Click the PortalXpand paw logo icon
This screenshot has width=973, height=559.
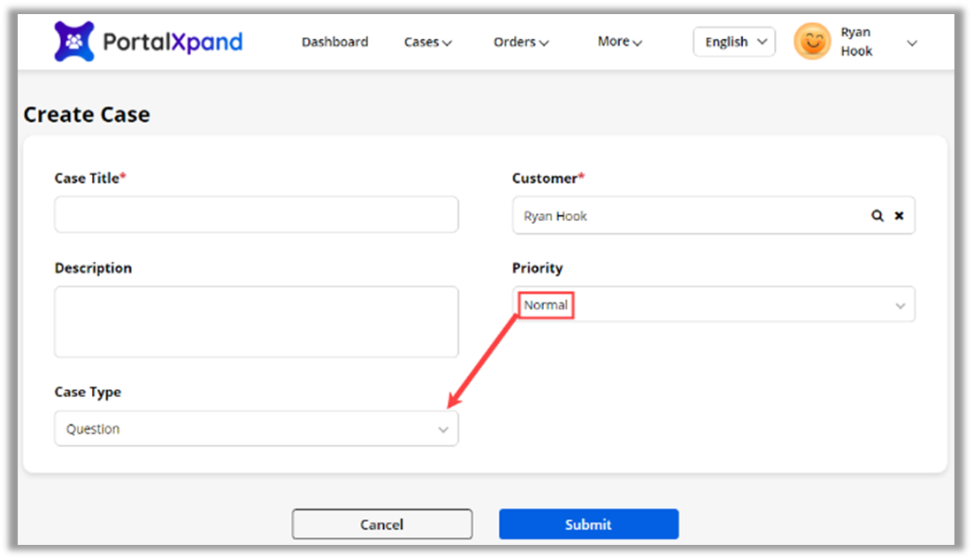pyautogui.click(x=74, y=42)
